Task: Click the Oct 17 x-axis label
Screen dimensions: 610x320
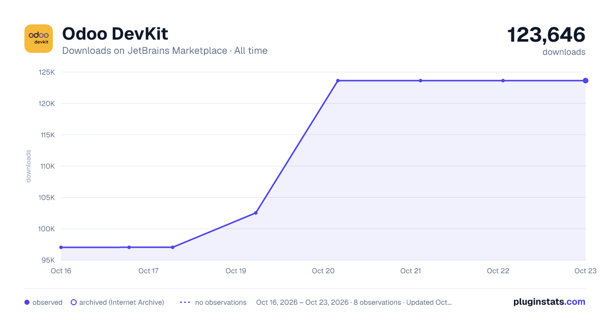Action: pyautogui.click(x=148, y=271)
